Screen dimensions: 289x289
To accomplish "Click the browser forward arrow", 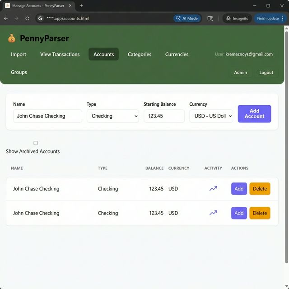I will pos(17,19).
